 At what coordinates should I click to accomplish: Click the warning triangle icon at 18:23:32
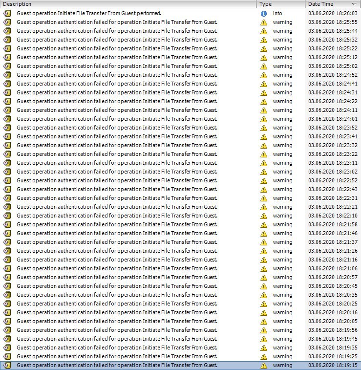[x=264, y=146]
